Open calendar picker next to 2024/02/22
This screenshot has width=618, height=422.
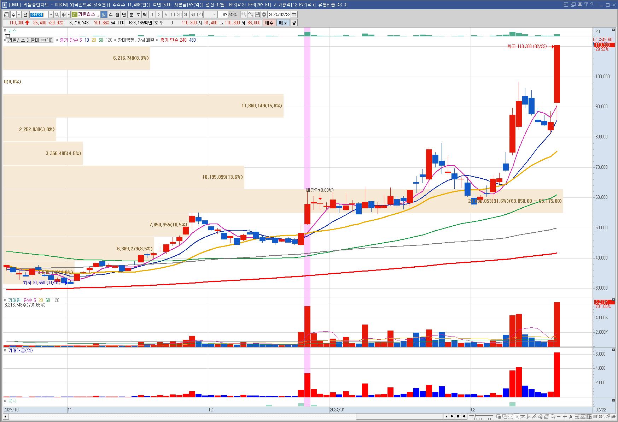pyautogui.click(x=294, y=14)
